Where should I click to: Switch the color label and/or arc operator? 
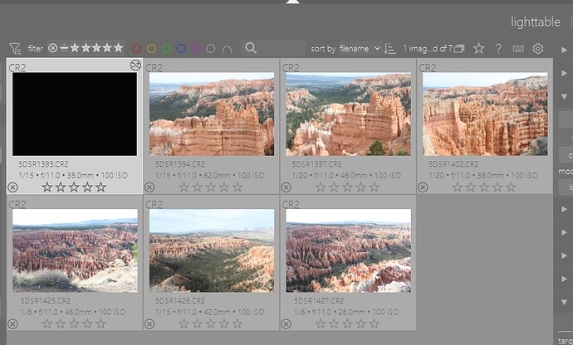click(227, 49)
